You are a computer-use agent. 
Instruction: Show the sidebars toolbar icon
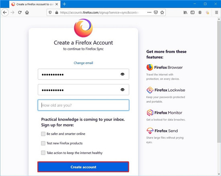coord(192,12)
